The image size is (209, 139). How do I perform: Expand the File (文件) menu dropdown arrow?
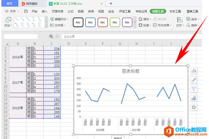pyautogui.click(x=19, y=11)
